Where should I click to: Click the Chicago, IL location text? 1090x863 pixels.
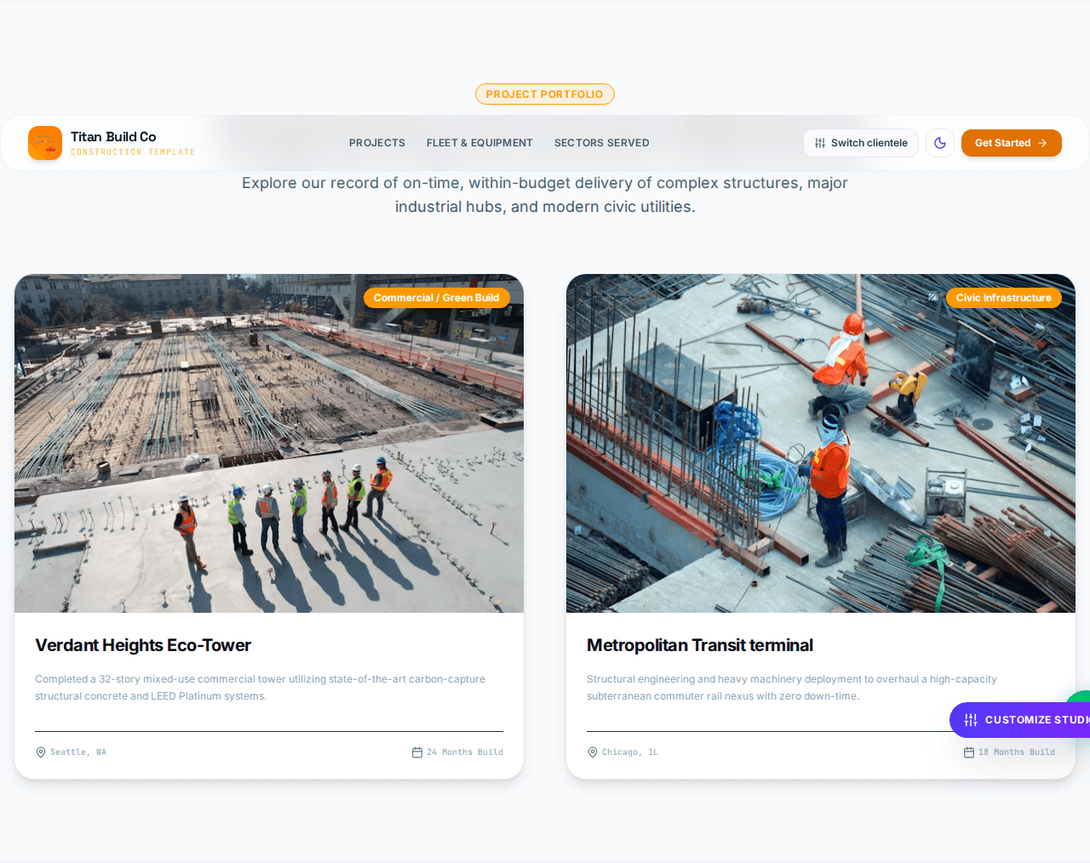click(630, 752)
